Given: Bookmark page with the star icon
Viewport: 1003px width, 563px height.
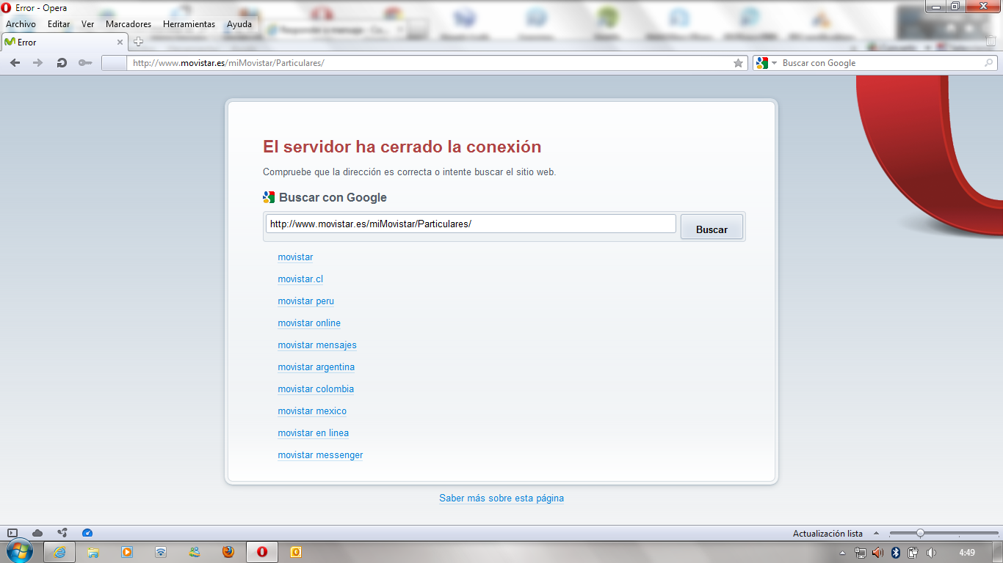Looking at the screenshot, I should coord(738,63).
